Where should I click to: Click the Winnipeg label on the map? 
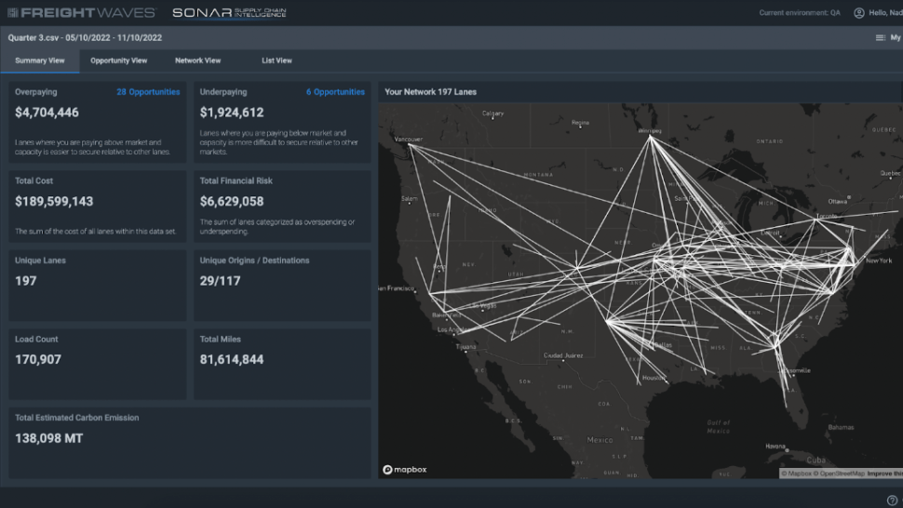tap(650, 131)
